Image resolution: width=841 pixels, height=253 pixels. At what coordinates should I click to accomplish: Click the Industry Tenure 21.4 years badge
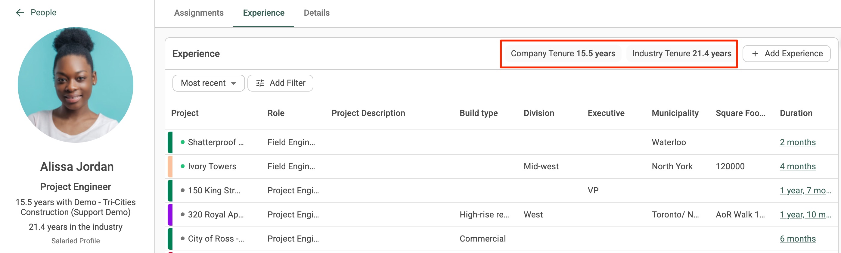coord(681,53)
